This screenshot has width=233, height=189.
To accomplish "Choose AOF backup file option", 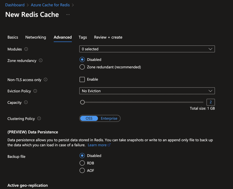I will [x=82, y=170].
